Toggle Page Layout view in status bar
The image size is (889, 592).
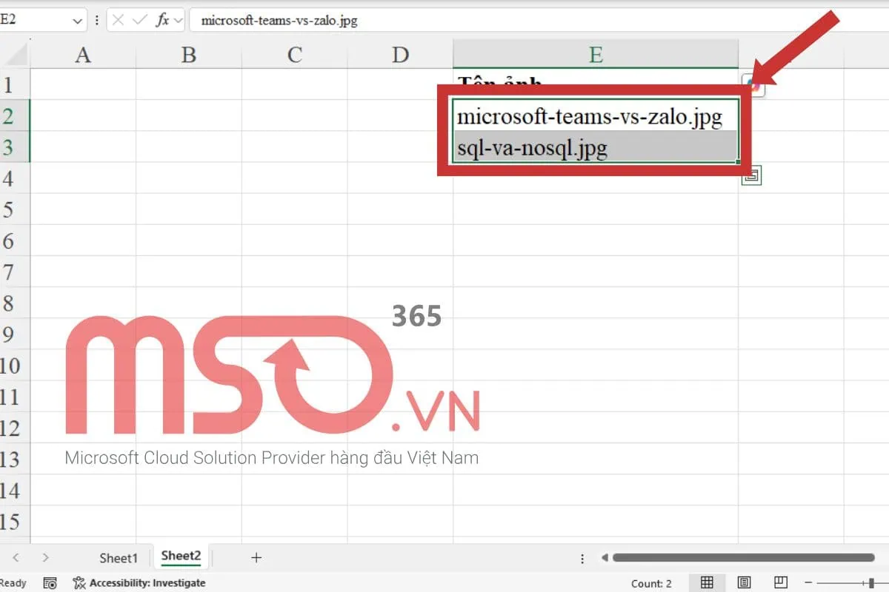point(745,582)
